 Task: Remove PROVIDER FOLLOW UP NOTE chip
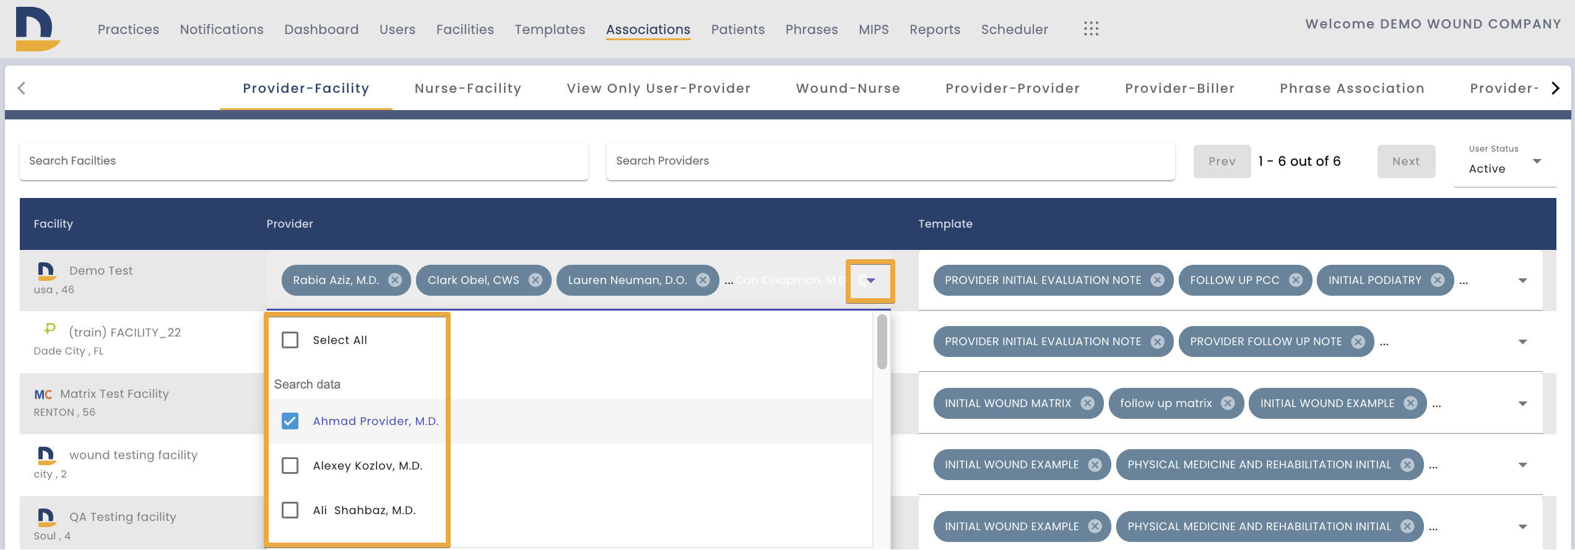pyautogui.click(x=1358, y=342)
